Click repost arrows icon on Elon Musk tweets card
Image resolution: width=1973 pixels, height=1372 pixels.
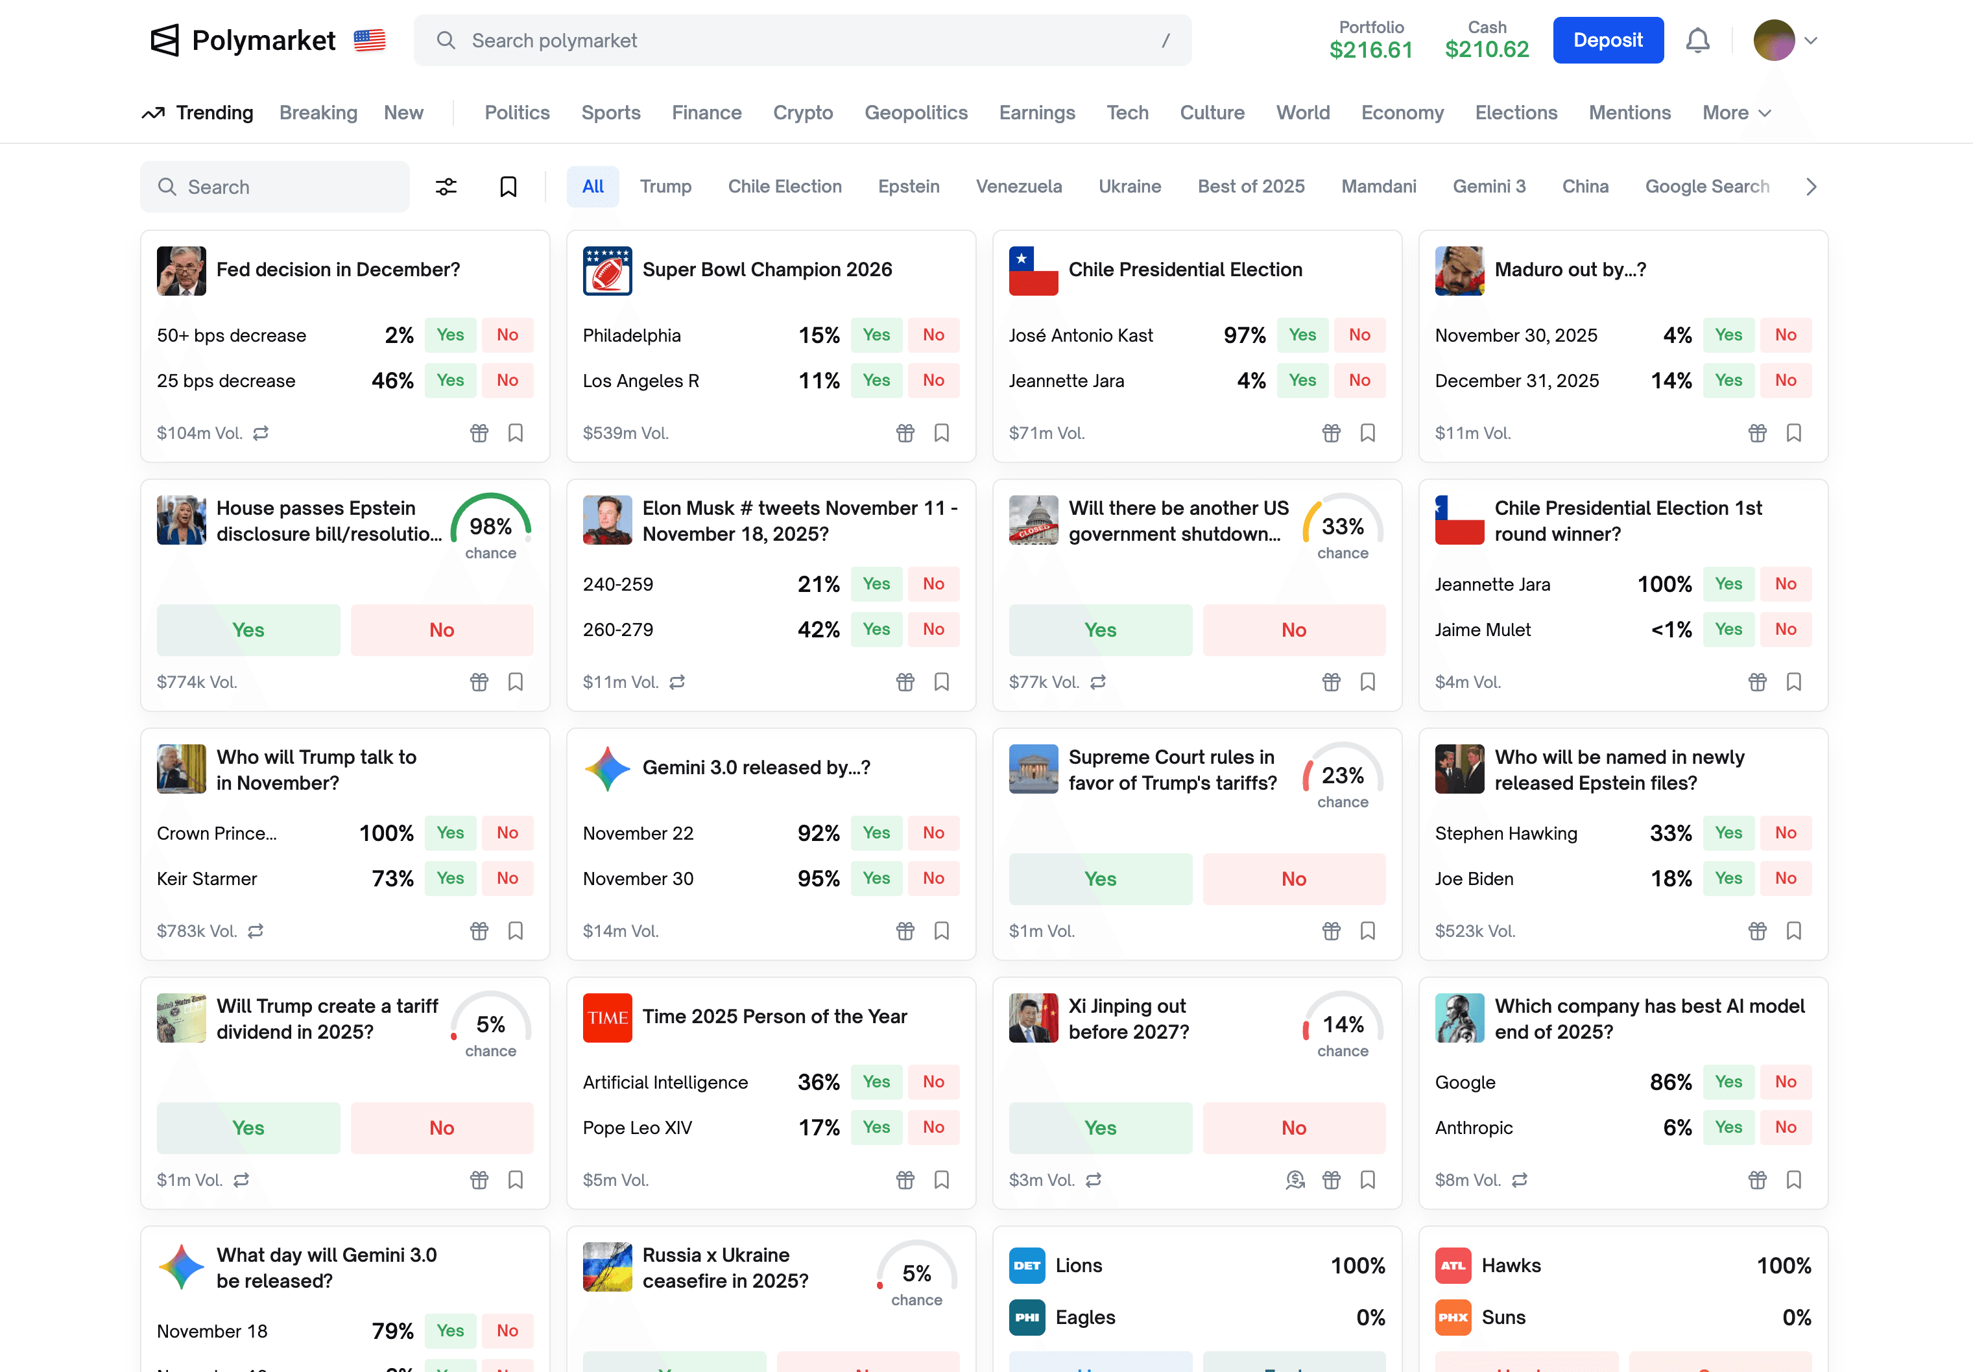pos(677,681)
